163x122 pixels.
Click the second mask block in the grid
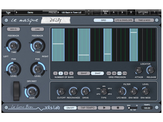pyautogui.click(x=84, y=45)
